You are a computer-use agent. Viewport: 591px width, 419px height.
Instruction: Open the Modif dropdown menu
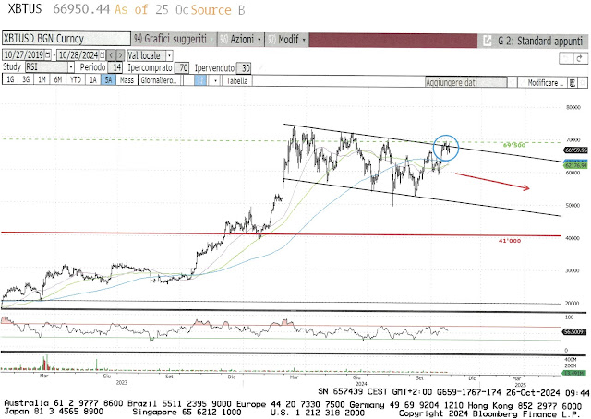coord(286,39)
